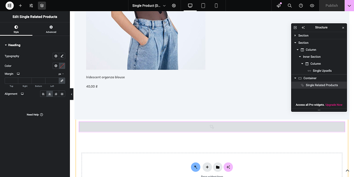Preview changes with the eye icon
This screenshot has width=354, height=177.
[x=312, y=6]
